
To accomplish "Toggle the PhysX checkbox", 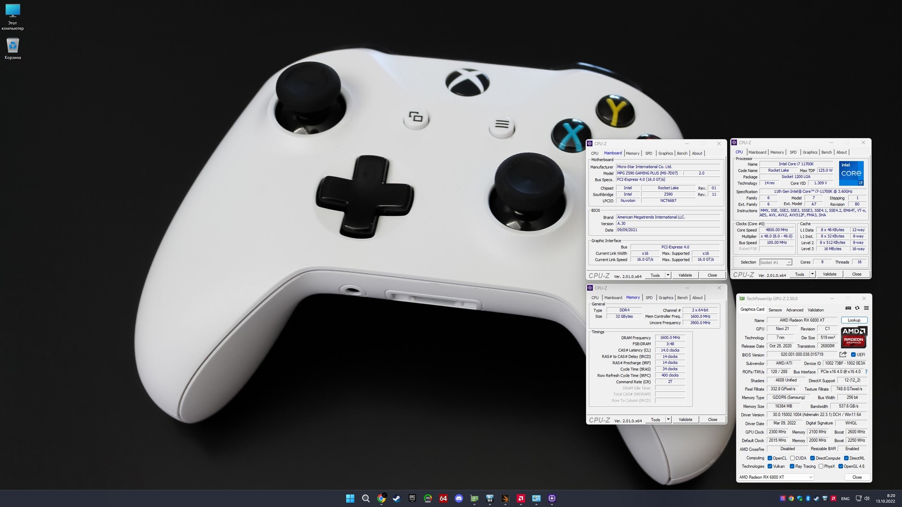I will point(821,467).
